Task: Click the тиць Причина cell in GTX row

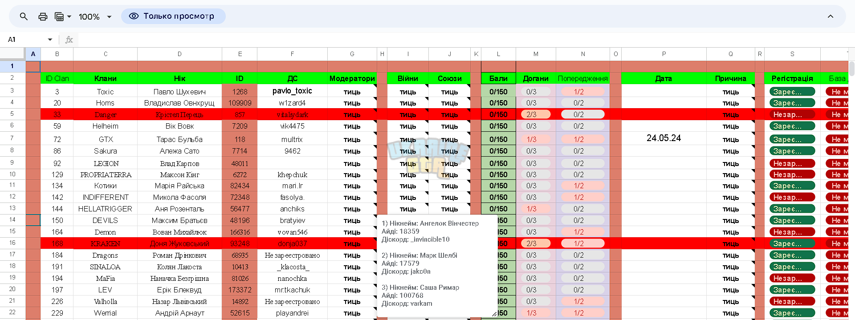Action: click(731, 139)
